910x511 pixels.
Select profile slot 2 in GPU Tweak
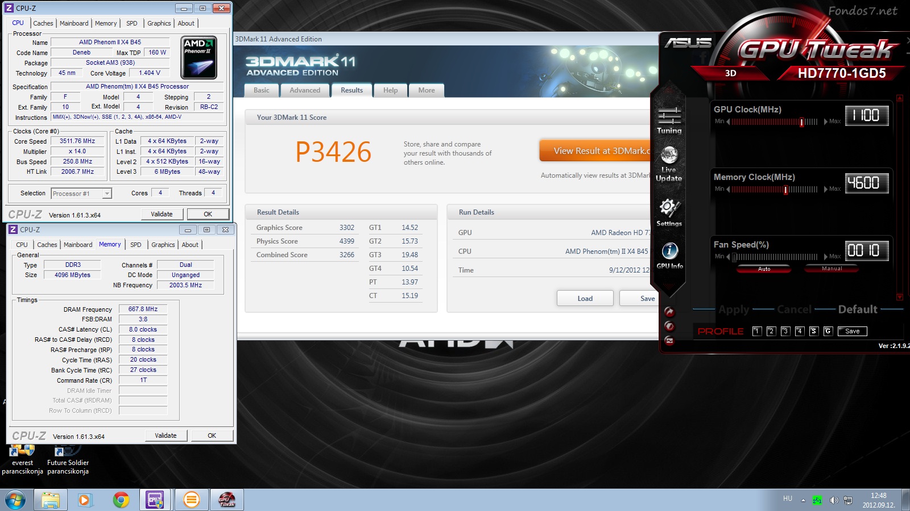click(x=771, y=331)
